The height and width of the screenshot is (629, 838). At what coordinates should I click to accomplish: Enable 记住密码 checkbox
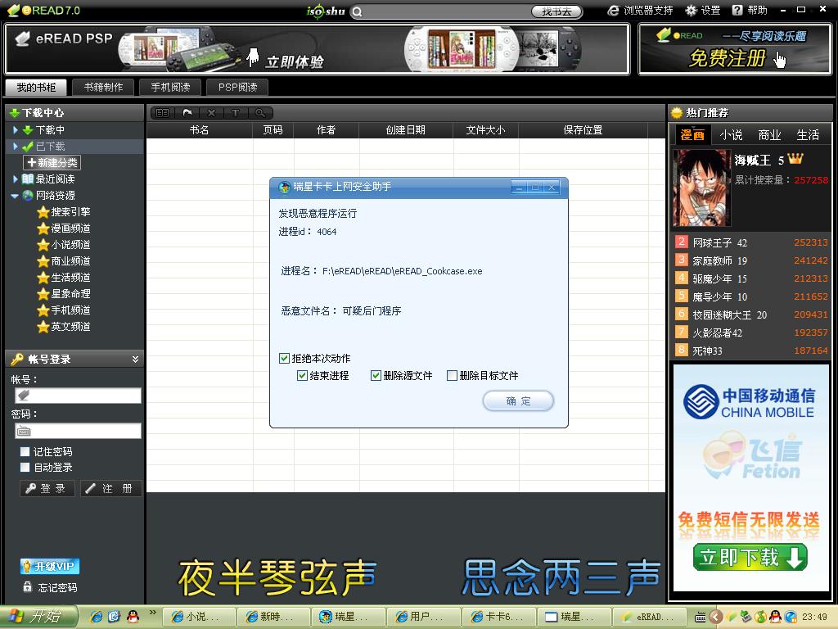[25, 451]
